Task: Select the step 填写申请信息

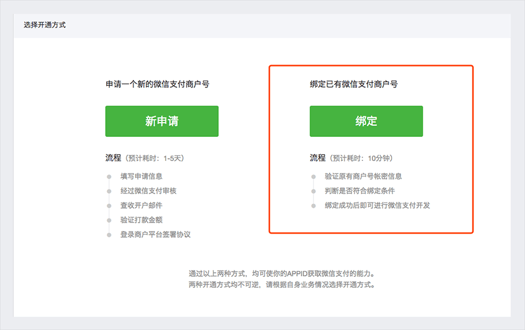Action: (x=141, y=176)
